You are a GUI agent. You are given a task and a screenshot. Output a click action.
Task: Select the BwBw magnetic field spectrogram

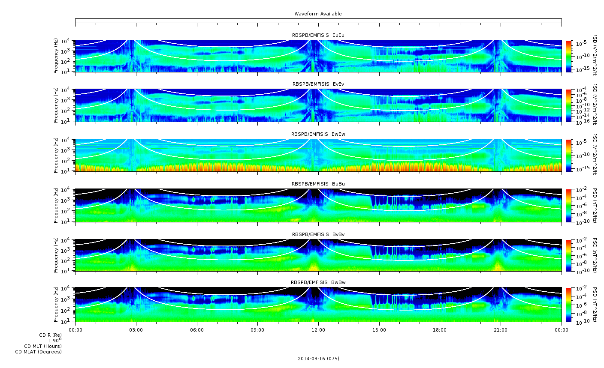click(x=318, y=305)
